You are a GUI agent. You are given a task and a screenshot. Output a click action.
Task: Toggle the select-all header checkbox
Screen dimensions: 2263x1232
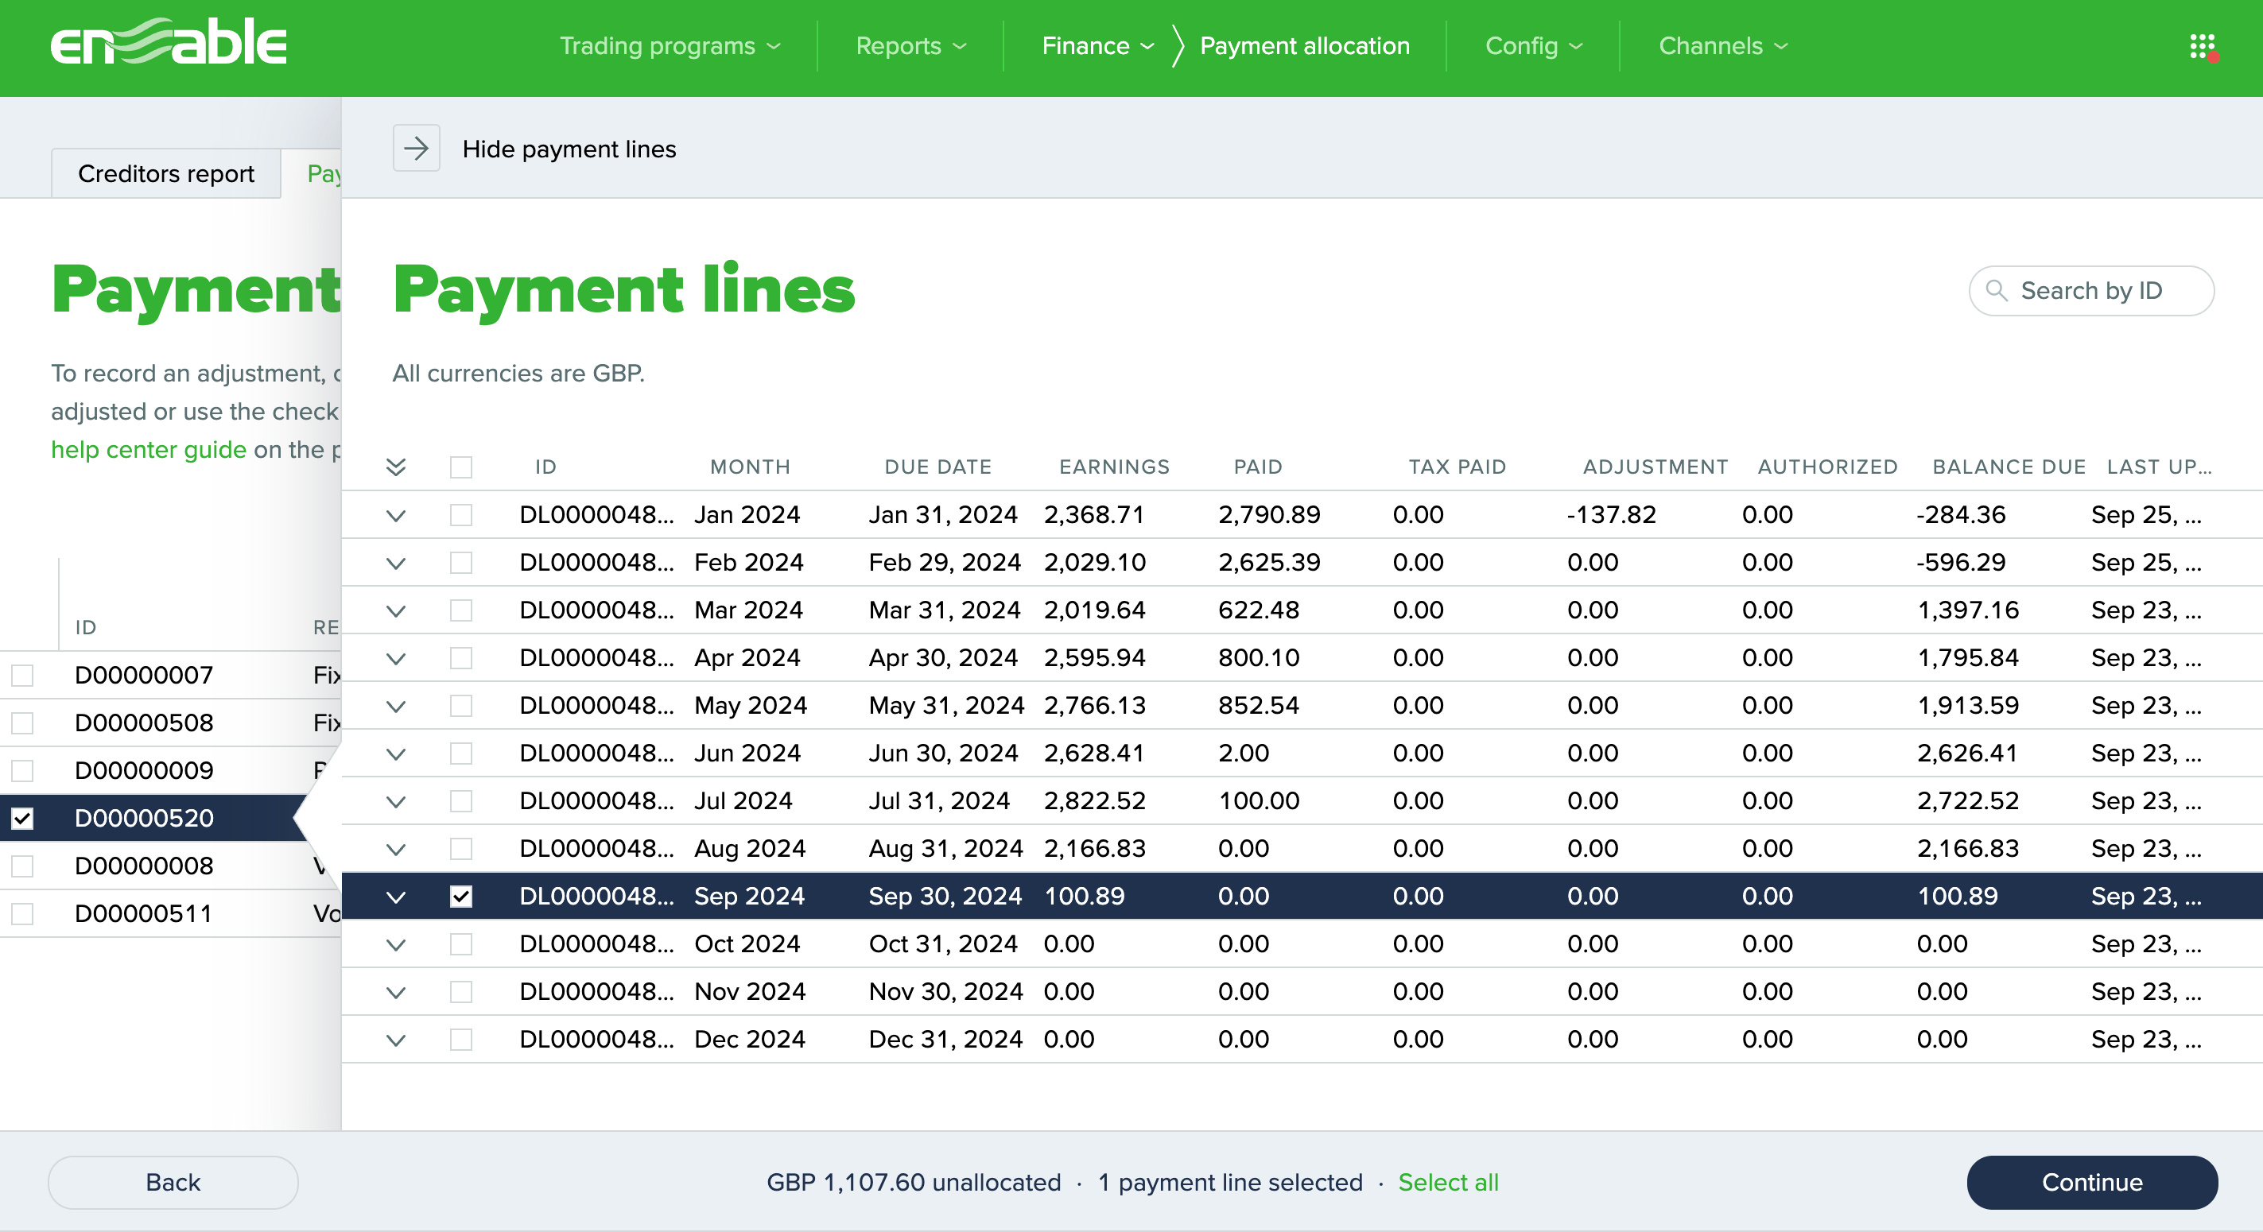461,467
